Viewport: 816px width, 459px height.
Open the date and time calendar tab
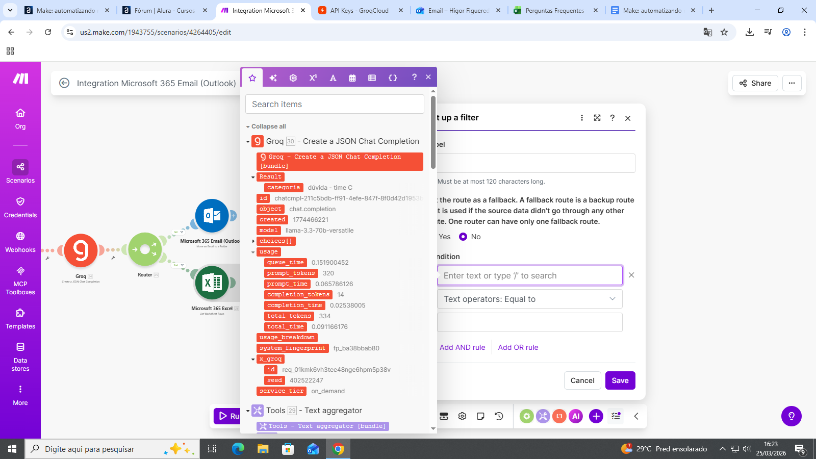(x=352, y=78)
